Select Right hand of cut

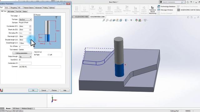click(35, 55)
